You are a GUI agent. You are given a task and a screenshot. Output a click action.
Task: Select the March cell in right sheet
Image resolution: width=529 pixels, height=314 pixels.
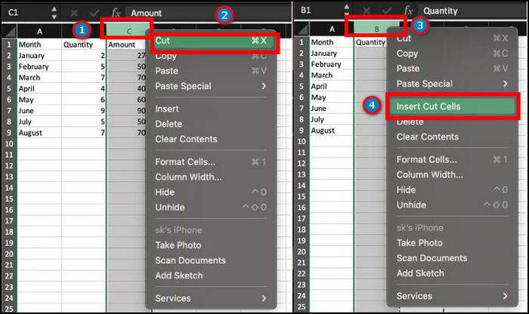pyautogui.click(x=332, y=75)
